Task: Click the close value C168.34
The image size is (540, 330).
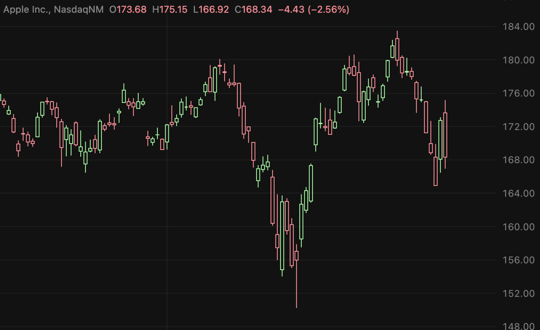Action: [253, 9]
